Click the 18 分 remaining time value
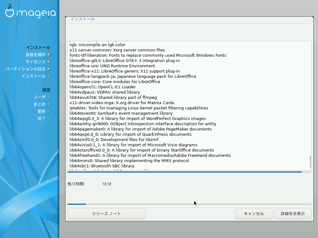 (107, 184)
